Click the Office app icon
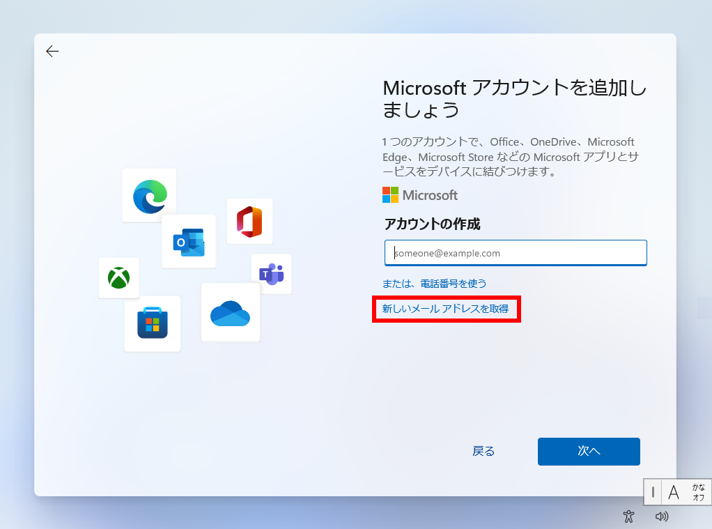This screenshot has width=712, height=529. coord(249,222)
